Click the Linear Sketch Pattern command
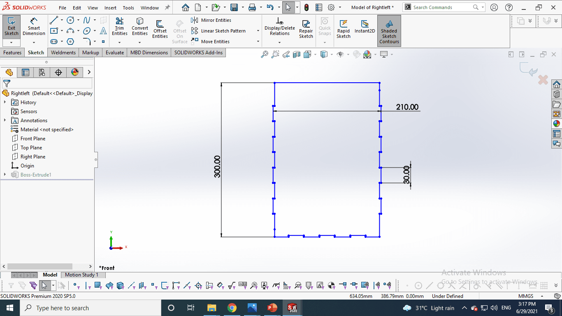 pyautogui.click(x=218, y=31)
